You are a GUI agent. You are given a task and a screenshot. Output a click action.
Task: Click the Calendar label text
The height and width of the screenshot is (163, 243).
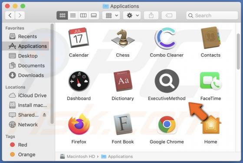click(79, 55)
